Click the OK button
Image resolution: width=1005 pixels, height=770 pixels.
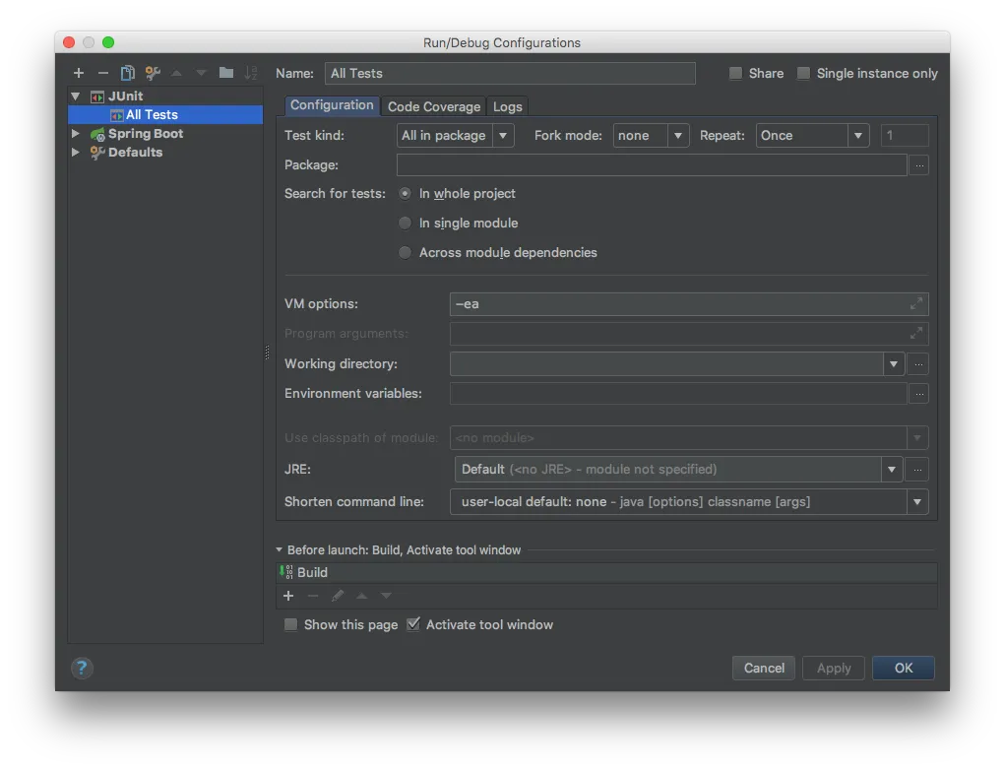pyautogui.click(x=903, y=668)
